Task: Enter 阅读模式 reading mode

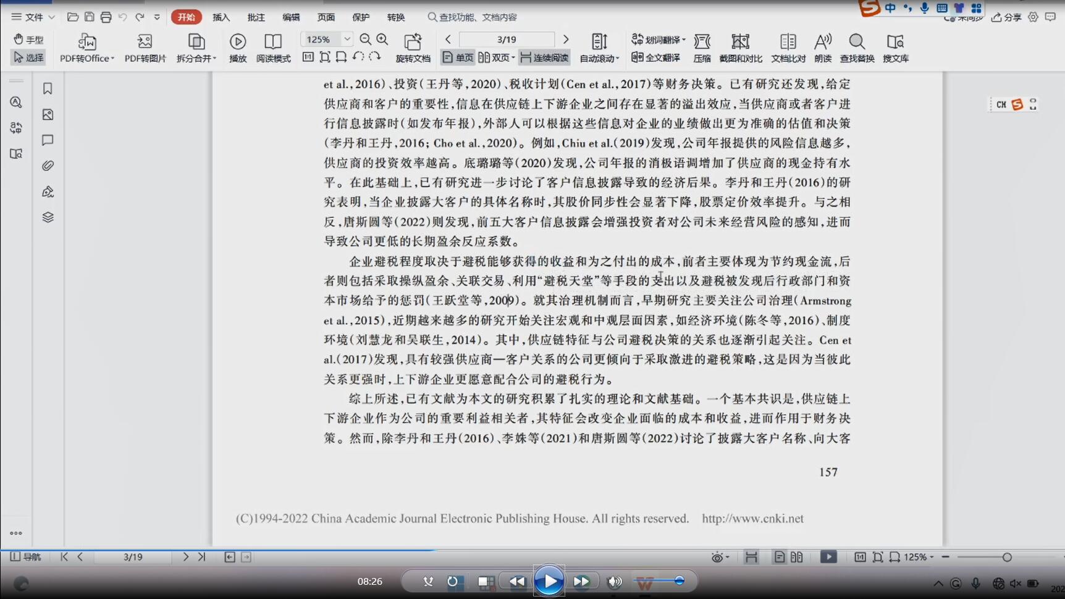Action: (x=273, y=48)
